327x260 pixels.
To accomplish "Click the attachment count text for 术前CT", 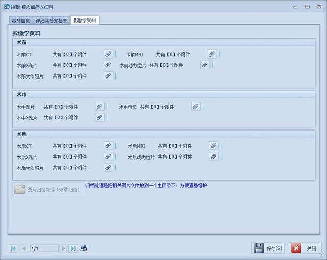I will tap(69, 55).
